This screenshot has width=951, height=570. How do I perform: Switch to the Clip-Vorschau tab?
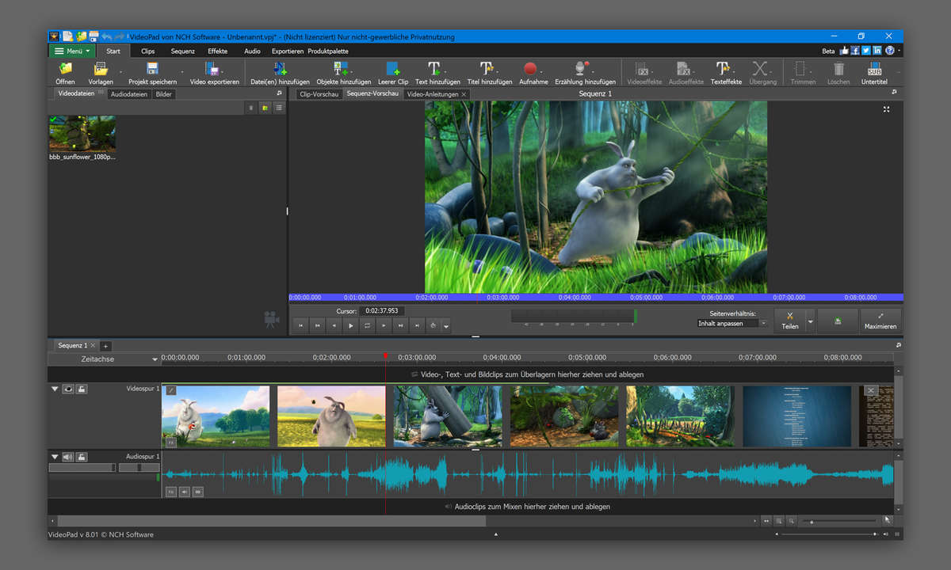point(319,94)
